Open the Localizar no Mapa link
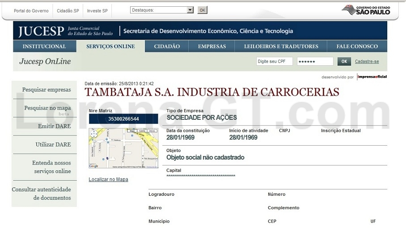Image resolution: width=406 pixels, height=228 pixels. tap(108, 179)
